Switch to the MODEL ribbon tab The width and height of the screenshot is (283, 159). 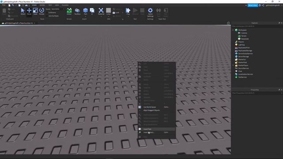click(42, 5)
